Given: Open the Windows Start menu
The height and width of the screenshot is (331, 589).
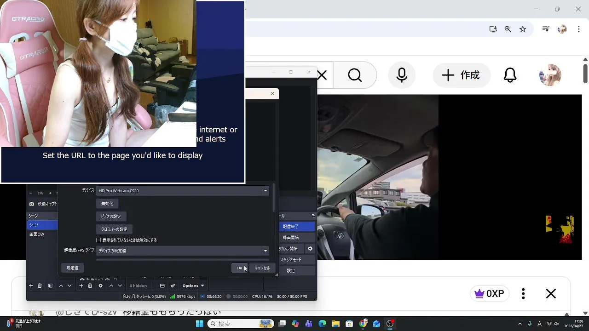Looking at the screenshot, I should (199, 324).
